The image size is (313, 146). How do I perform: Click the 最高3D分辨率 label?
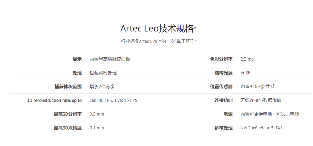(x=68, y=114)
